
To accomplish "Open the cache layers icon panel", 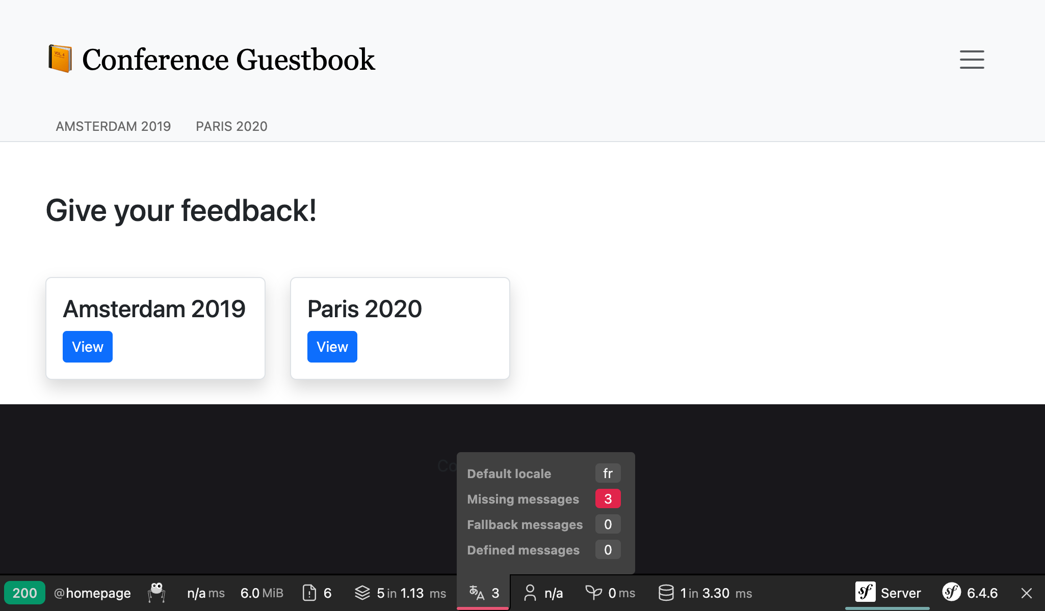I will tap(362, 593).
